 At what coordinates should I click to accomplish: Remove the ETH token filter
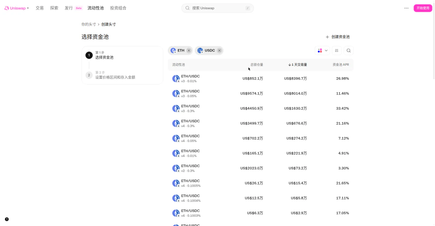pyautogui.click(x=189, y=51)
